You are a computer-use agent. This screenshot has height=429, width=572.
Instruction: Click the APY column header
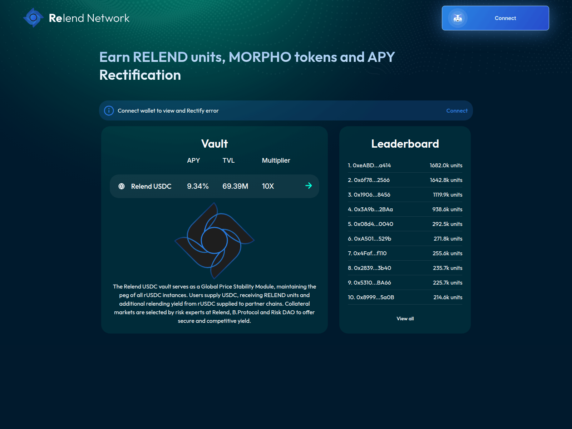[193, 161]
